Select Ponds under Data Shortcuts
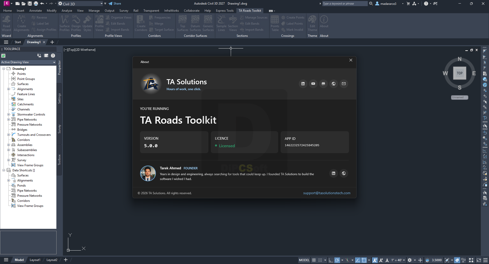The image size is (489, 264). pyautogui.click(x=21, y=186)
